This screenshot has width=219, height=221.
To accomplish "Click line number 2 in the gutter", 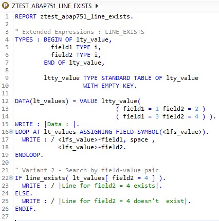I will 7,24.
